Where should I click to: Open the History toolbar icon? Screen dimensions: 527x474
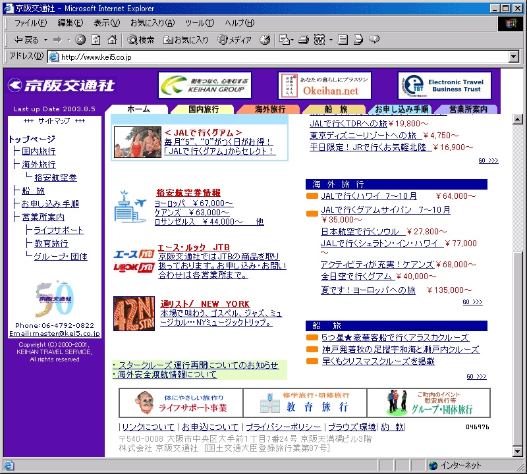265,40
